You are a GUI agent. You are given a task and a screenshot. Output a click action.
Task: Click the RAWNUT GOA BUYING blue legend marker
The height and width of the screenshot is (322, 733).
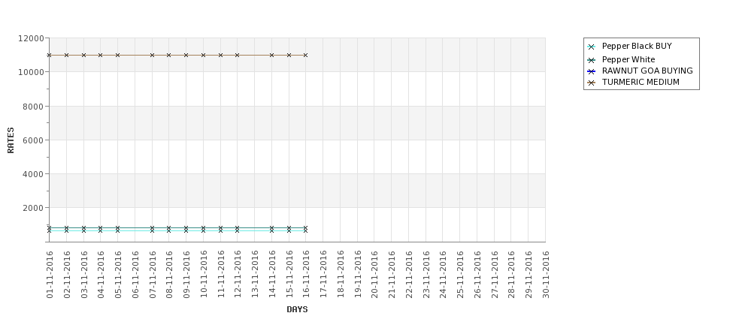tap(591, 71)
